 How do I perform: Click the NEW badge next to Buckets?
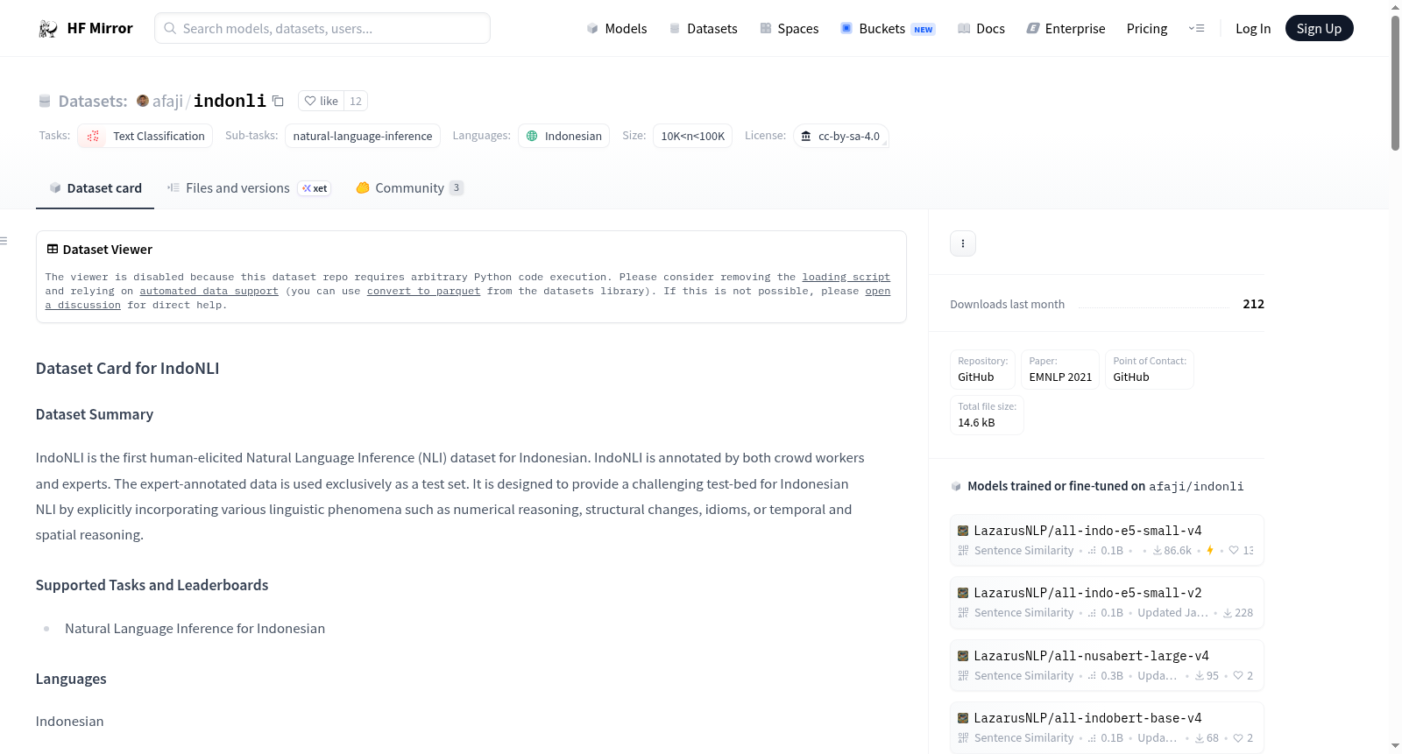(x=924, y=30)
